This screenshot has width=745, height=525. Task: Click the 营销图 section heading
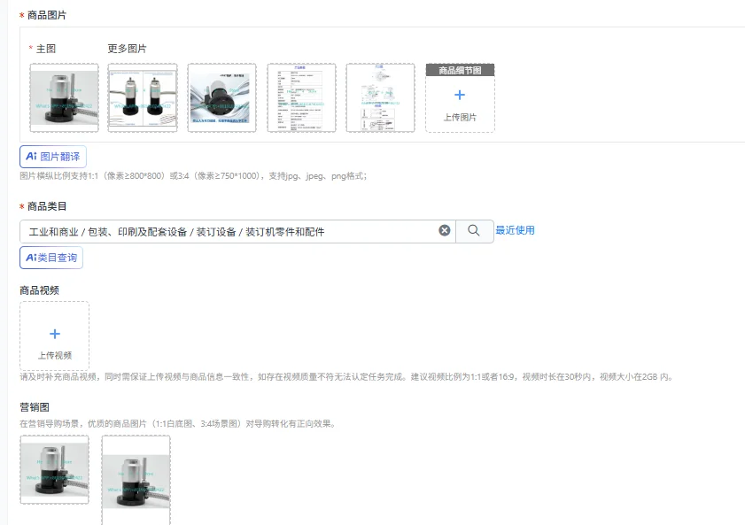pos(35,407)
